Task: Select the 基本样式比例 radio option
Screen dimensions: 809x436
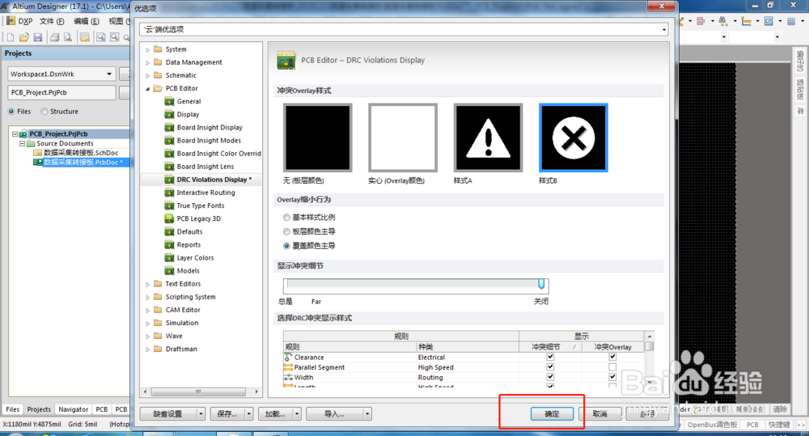Action: [x=286, y=218]
